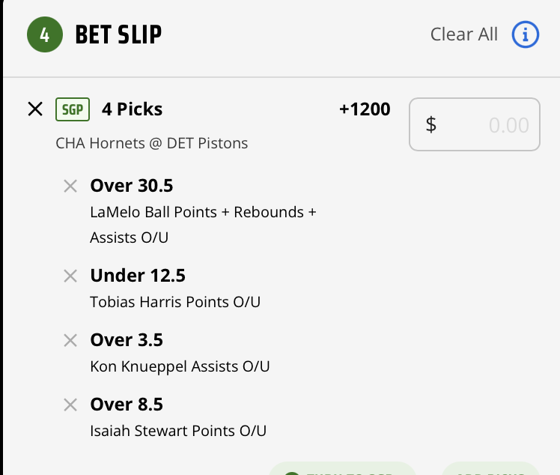Image resolution: width=560 pixels, height=475 pixels.
Task: Remove the entire 4 Picks parlay
Action: pos(35,109)
